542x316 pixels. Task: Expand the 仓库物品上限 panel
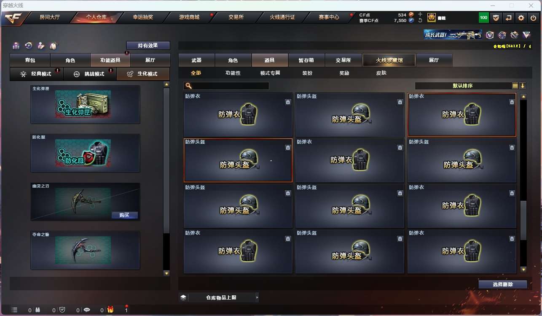pyautogui.click(x=219, y=297)
